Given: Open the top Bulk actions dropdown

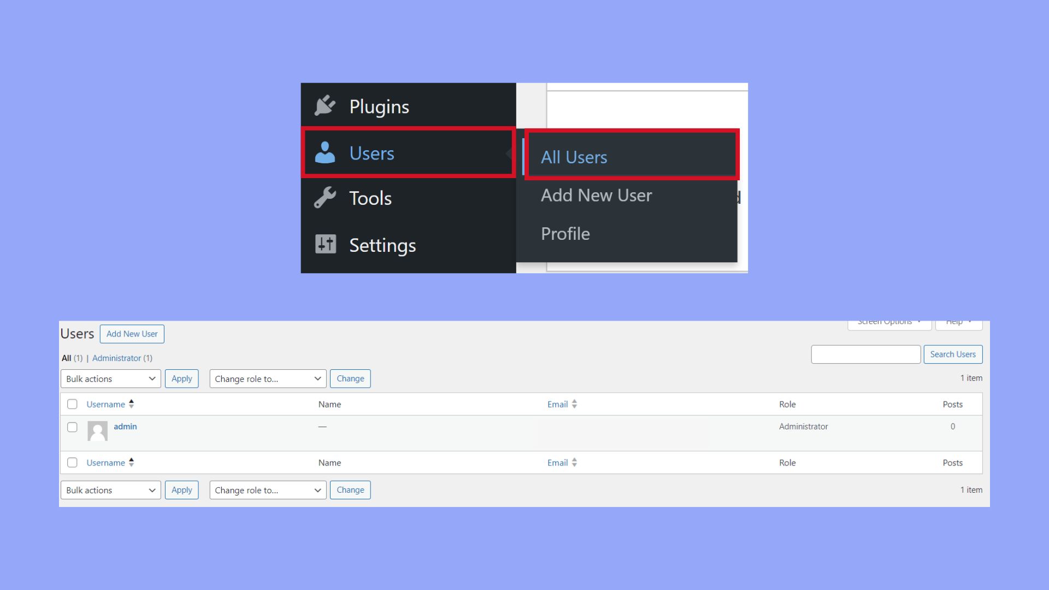Looking at the screenshot, I should tap(110, 379).
